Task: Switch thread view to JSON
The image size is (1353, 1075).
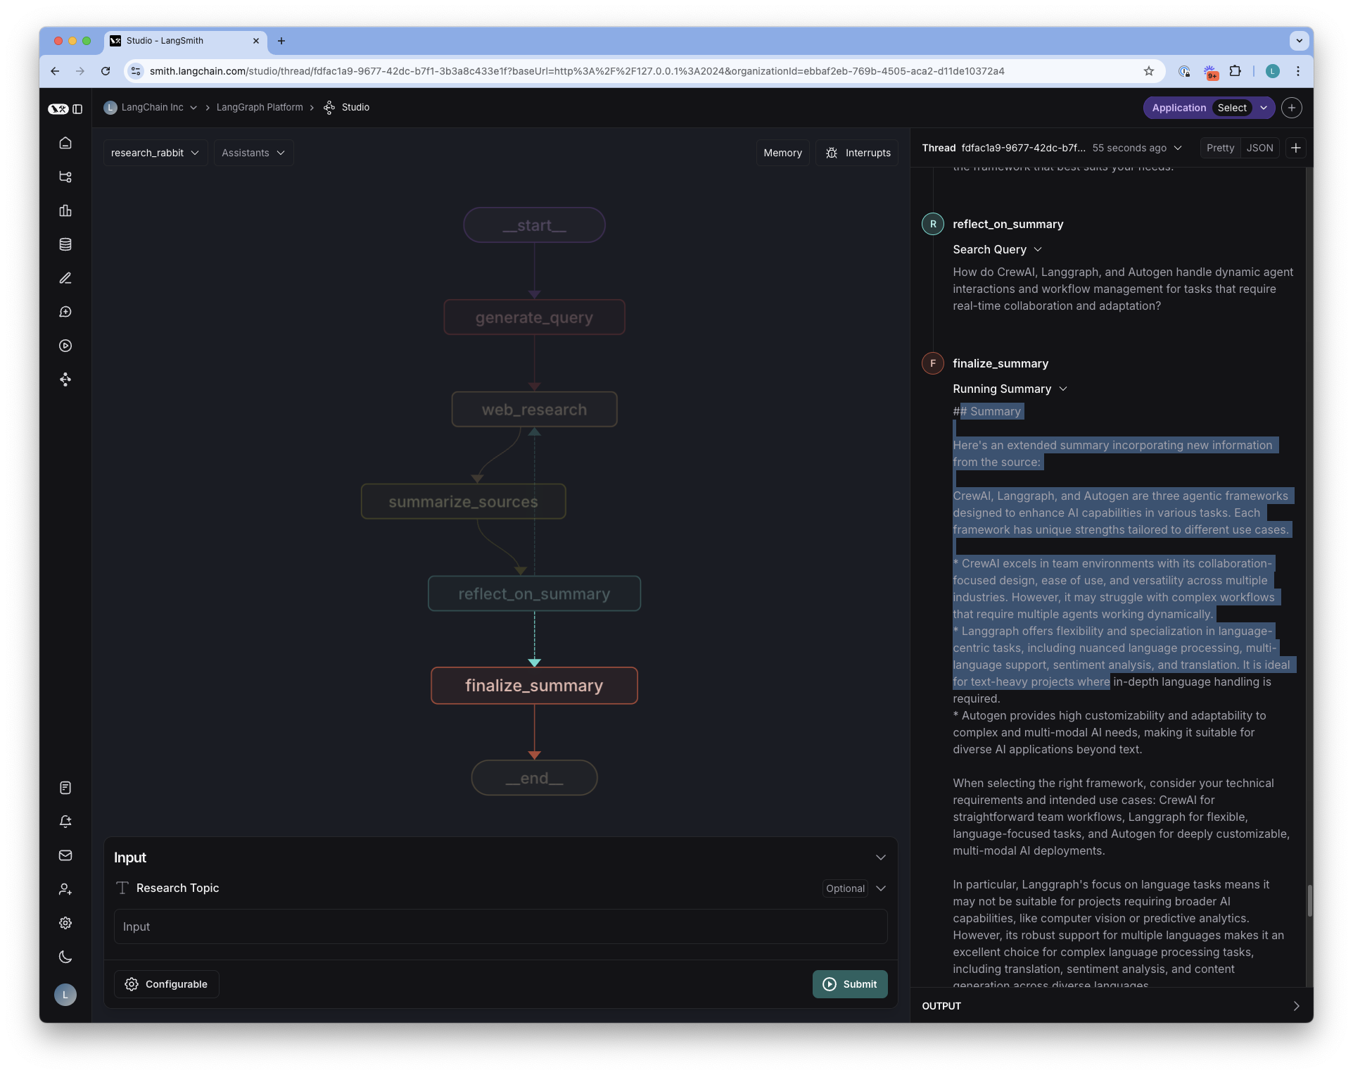Action: coord(1259,148)
